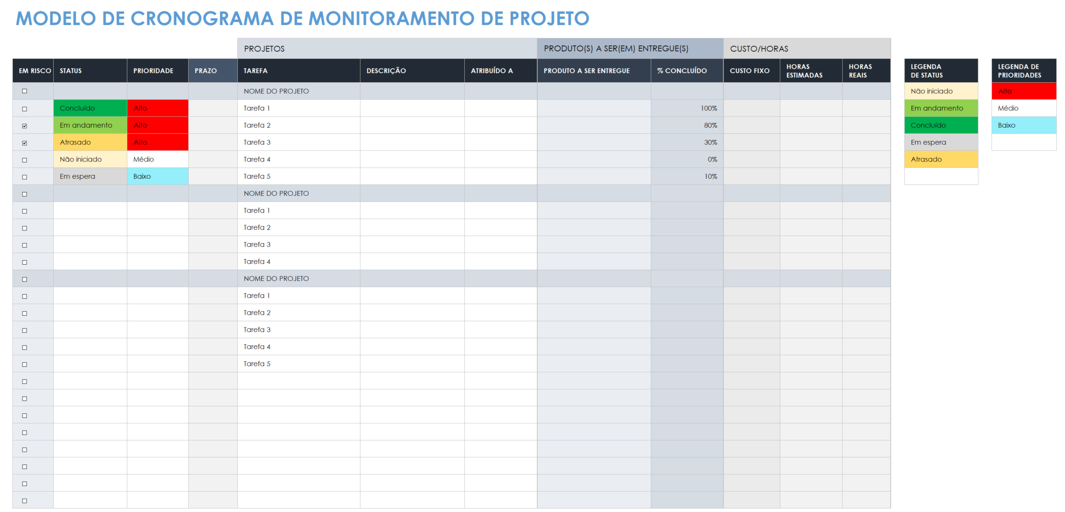Select the green Concluído status cell in the table
The width and height of the screenshot is (1065, 512).
90,108
